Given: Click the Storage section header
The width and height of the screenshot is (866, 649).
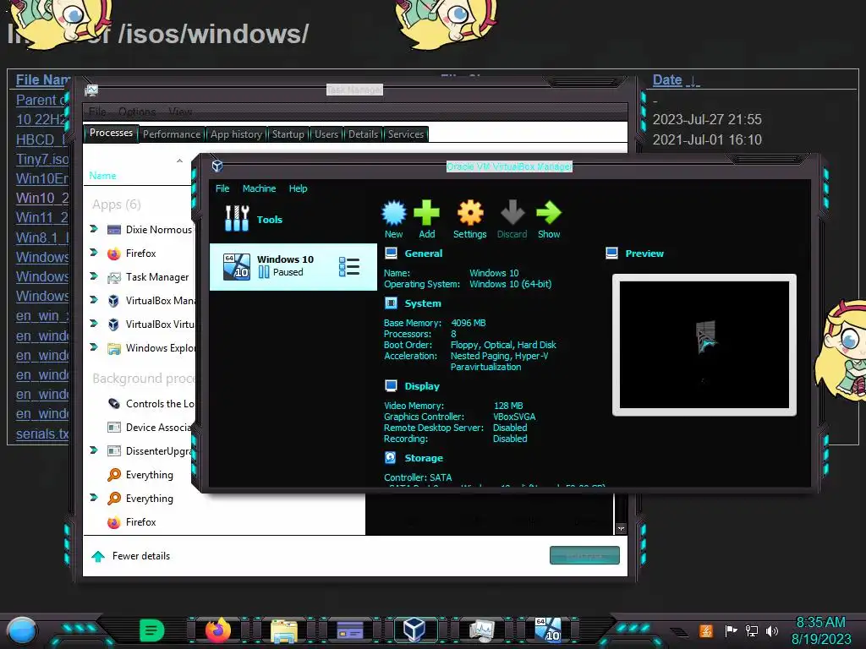Looking at the screenshot, I should [424, 458].
